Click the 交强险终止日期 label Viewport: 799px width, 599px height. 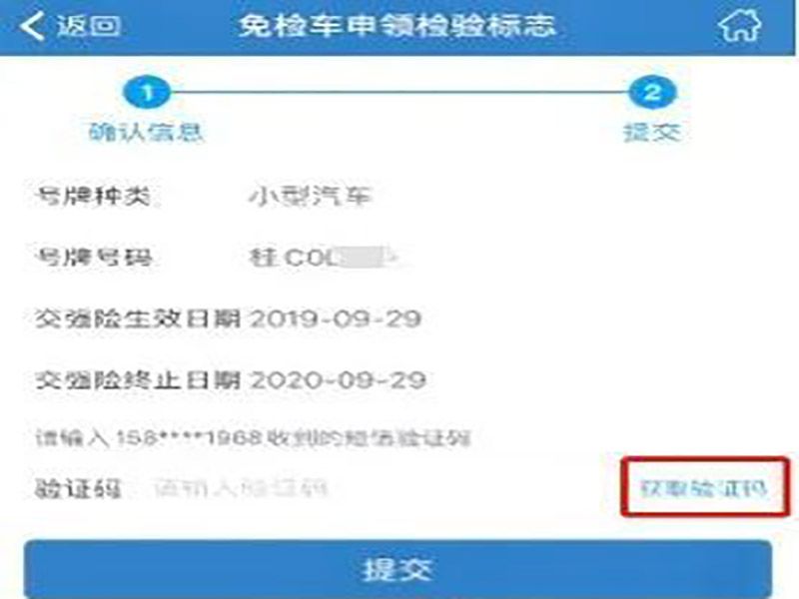[x=138, y=380]
